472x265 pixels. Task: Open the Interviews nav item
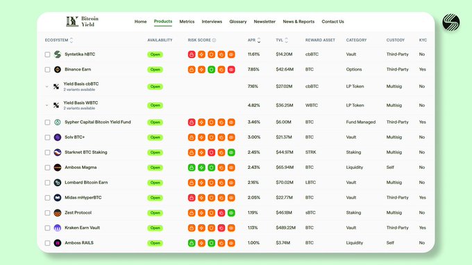212,21
